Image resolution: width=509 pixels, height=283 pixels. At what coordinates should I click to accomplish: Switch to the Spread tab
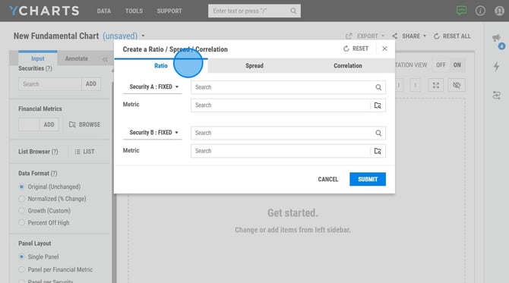click(x=254, y=65)
